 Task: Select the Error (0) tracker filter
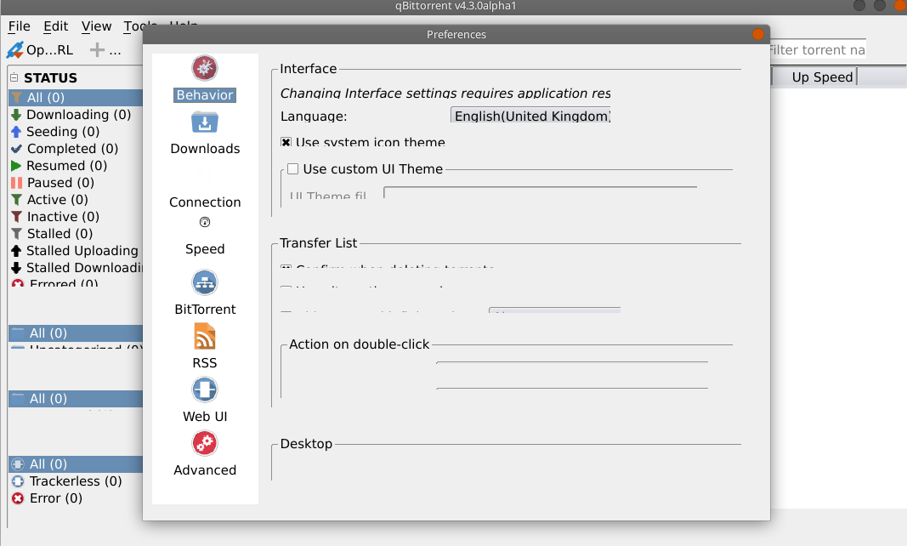coord(48,498)
